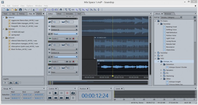Screen dimensions: 198x105
Task: Select the time selection I-beam tool
Action: [x=45, y=10]
